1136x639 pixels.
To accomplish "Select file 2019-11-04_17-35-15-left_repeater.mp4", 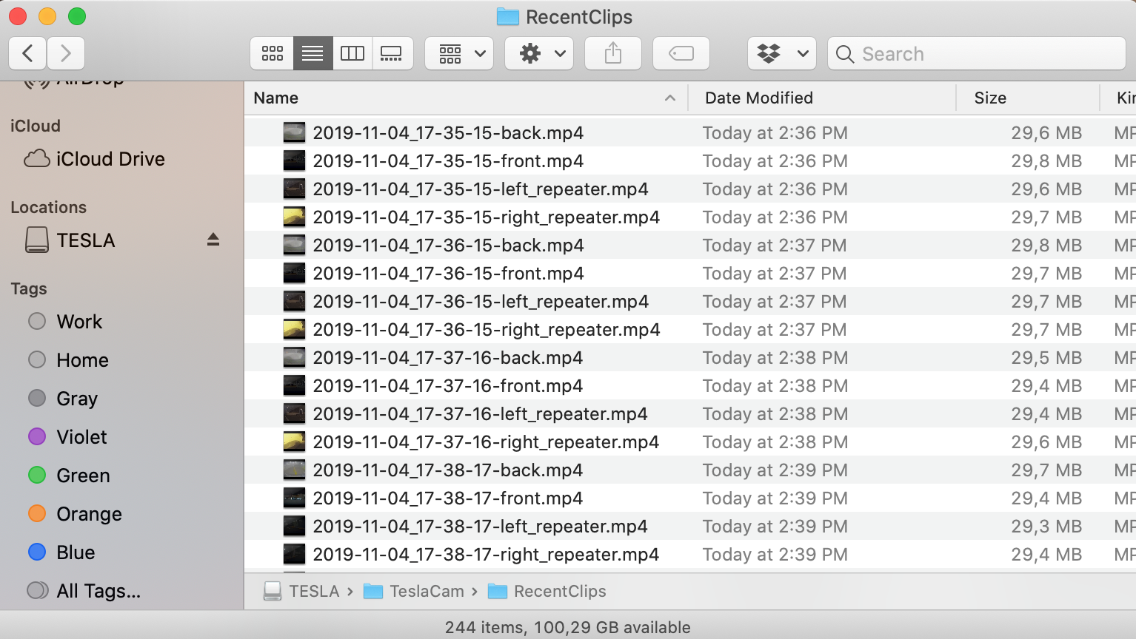I will [x=481, y=189].
